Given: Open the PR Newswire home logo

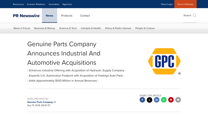Looking at the screenshot, I should pos(27,16).
